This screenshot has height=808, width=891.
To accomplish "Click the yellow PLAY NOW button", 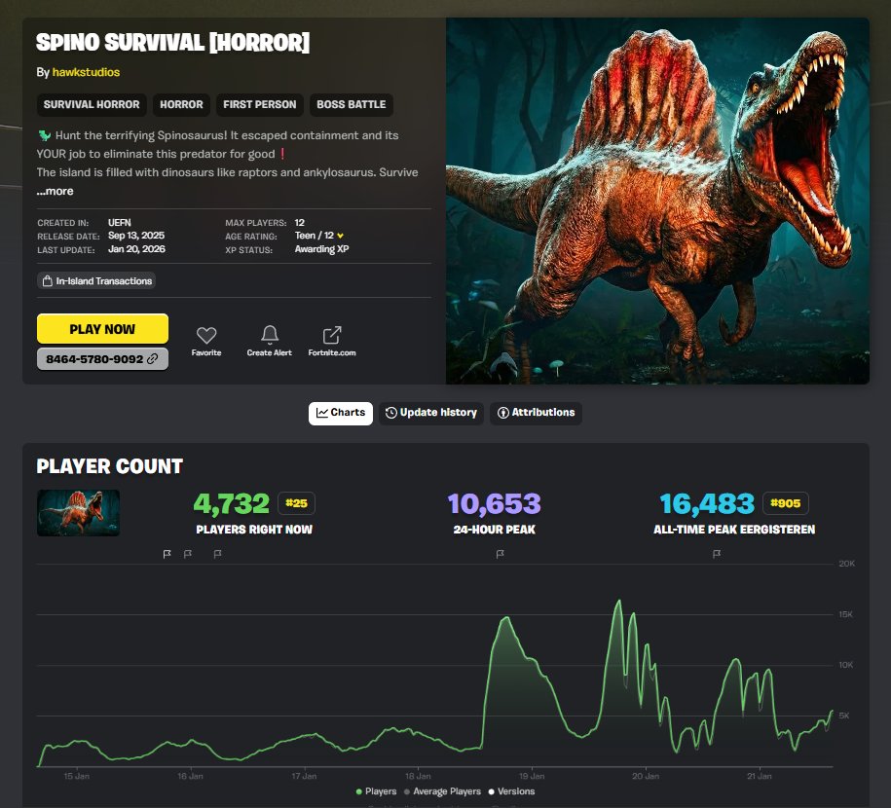I will 102,329.
